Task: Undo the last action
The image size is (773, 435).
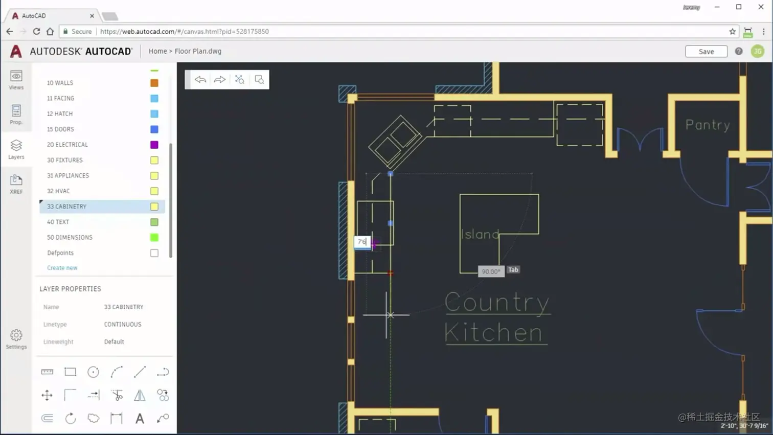Action: [x=200, y=79]
